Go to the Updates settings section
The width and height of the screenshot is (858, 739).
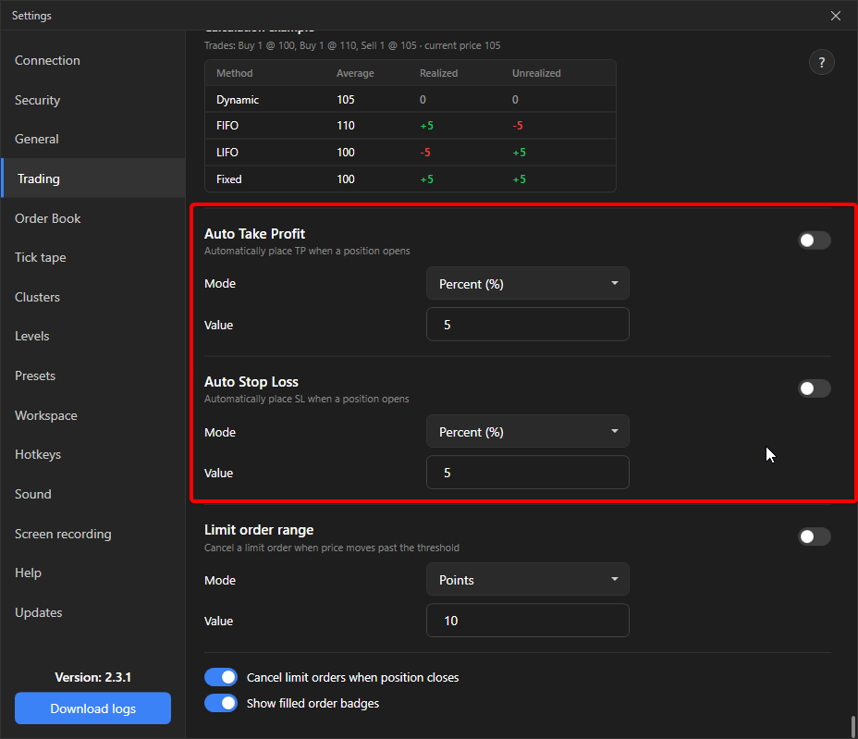(x=93, y=612)
